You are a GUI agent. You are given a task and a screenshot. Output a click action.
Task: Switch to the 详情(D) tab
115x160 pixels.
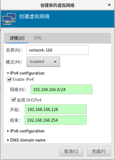tap(17, 38)
